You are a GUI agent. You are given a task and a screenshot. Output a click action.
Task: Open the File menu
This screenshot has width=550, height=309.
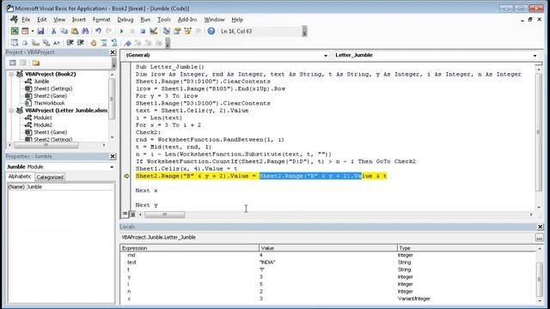click(26, 20)
